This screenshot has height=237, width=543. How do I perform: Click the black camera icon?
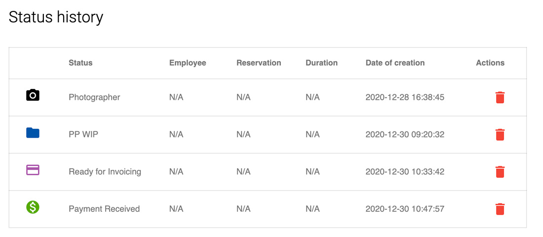coord(33,95)
